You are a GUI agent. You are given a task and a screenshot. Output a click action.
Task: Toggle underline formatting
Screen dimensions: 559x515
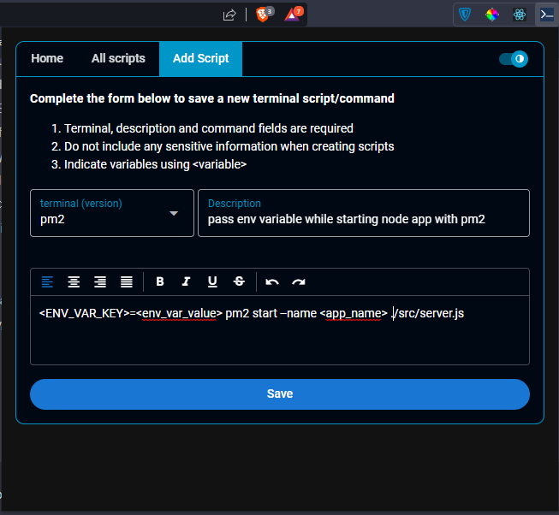[212, 281]
